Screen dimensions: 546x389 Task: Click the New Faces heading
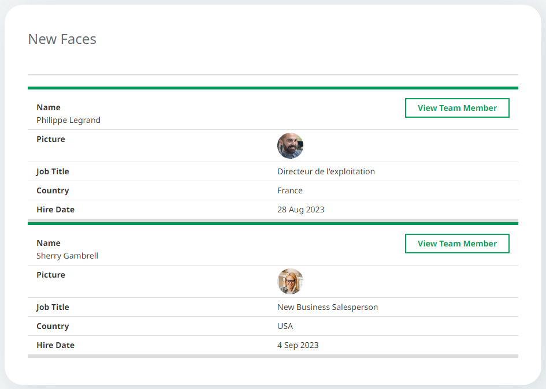[62, 39]
